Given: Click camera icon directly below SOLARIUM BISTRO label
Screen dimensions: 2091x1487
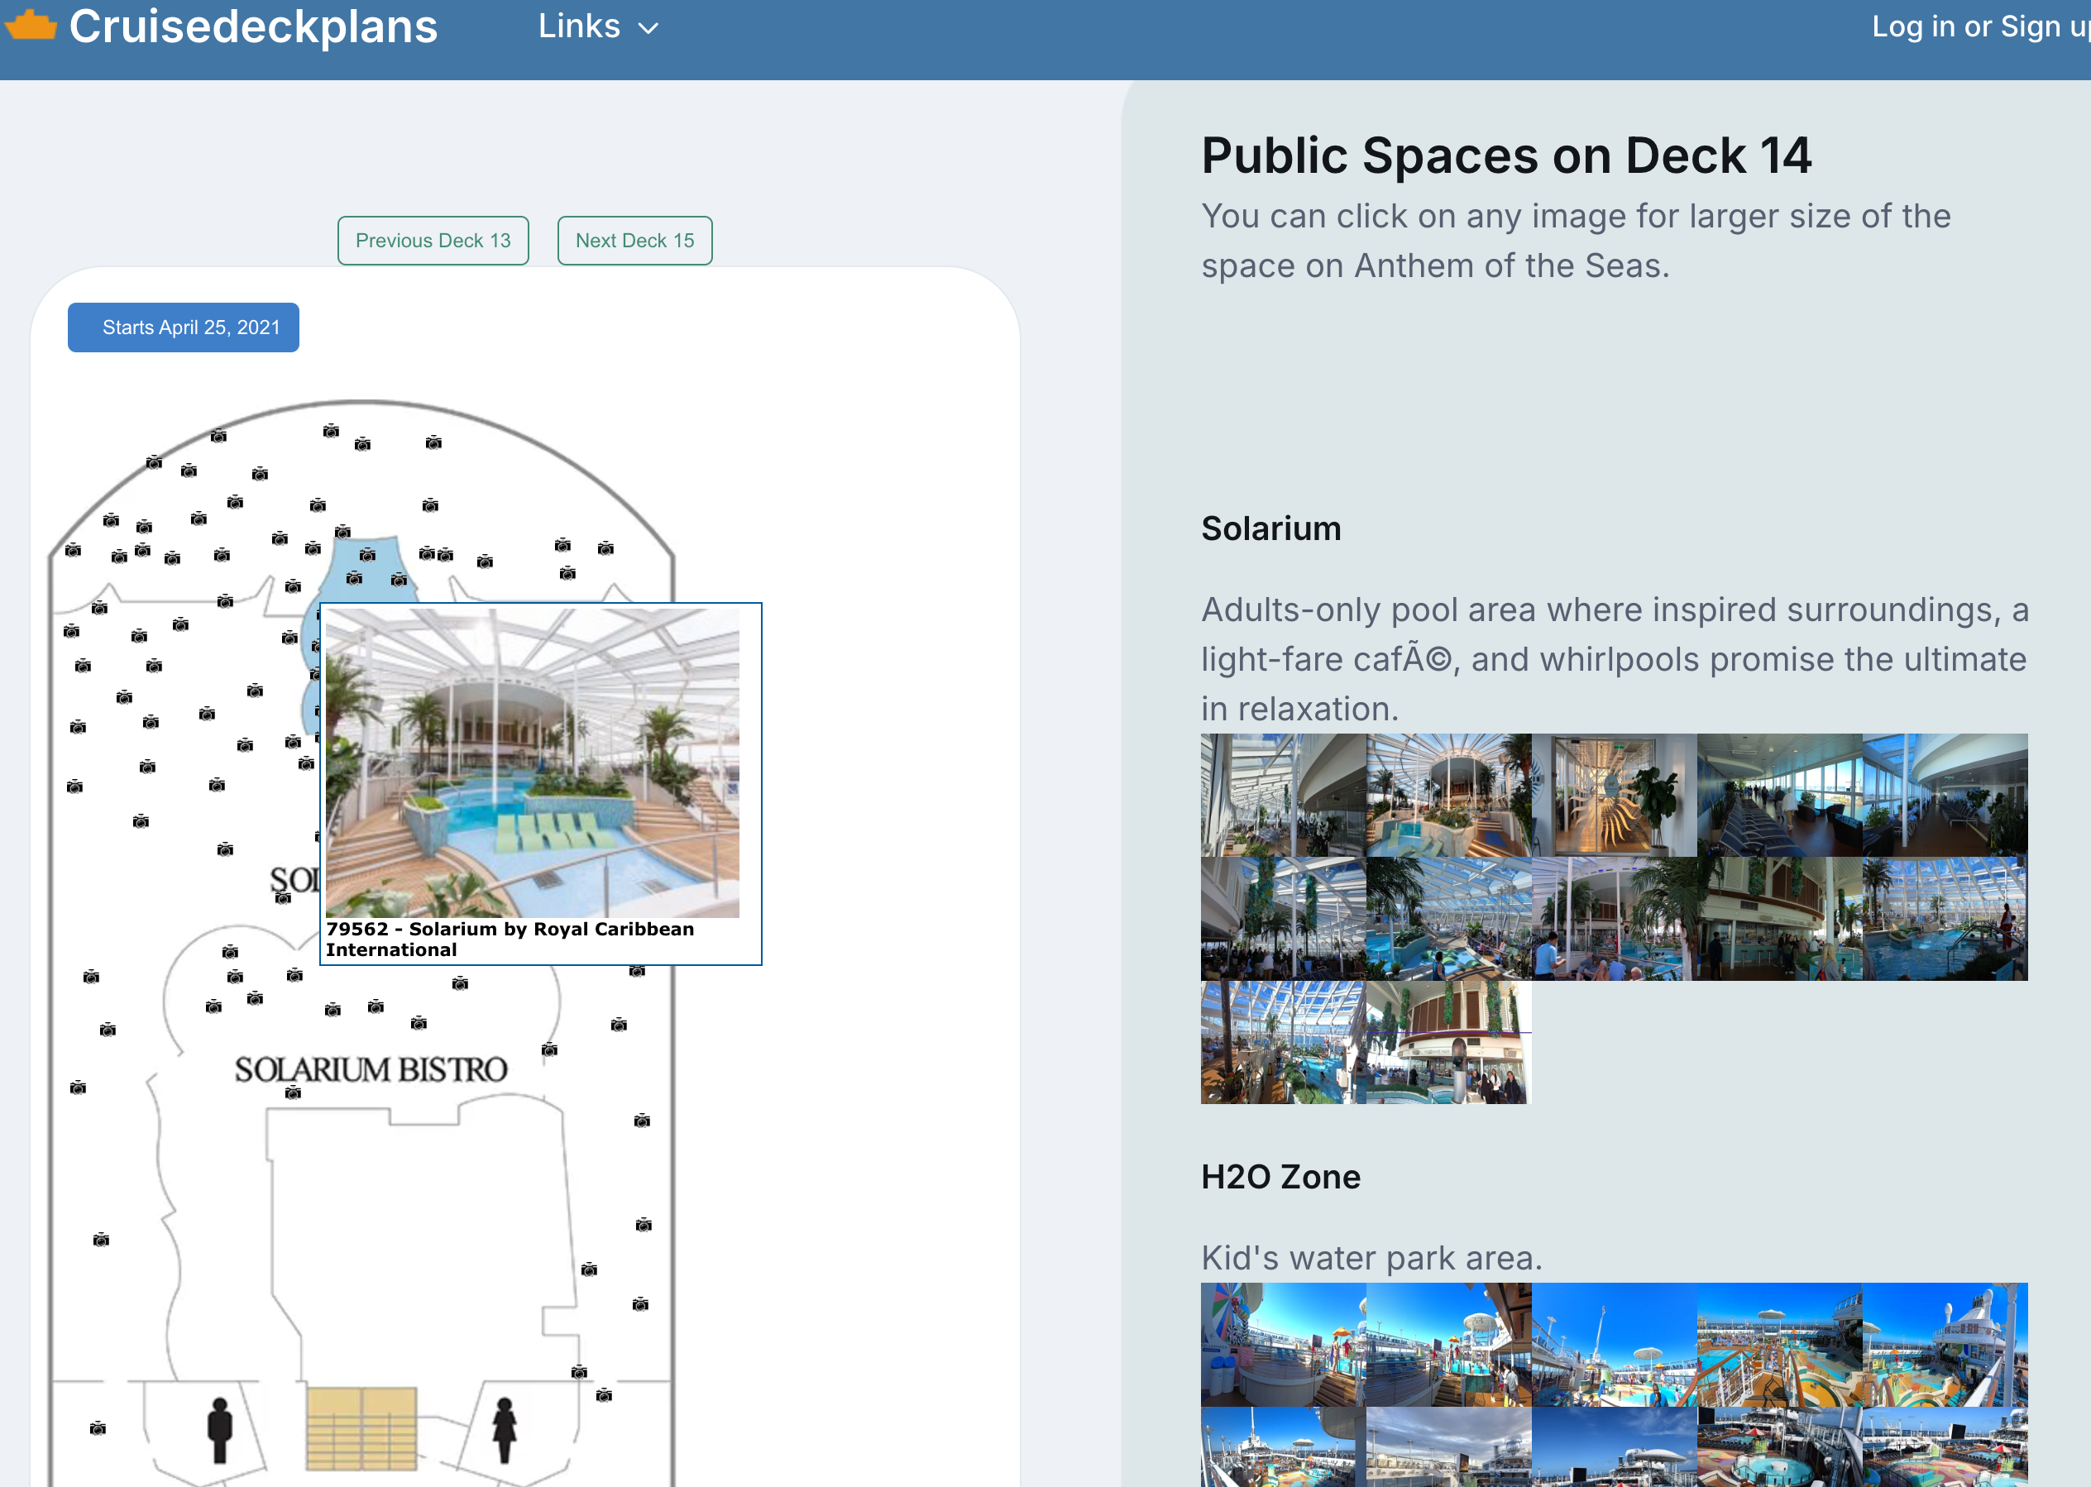Looking at the screenshot, I should point(293,1093).
